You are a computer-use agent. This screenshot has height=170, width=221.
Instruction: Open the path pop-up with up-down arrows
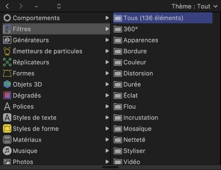click(59, 6)
